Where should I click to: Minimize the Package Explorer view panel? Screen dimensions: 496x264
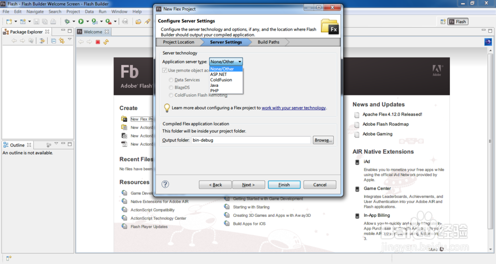pyautogui.click(x=62, y=30)
